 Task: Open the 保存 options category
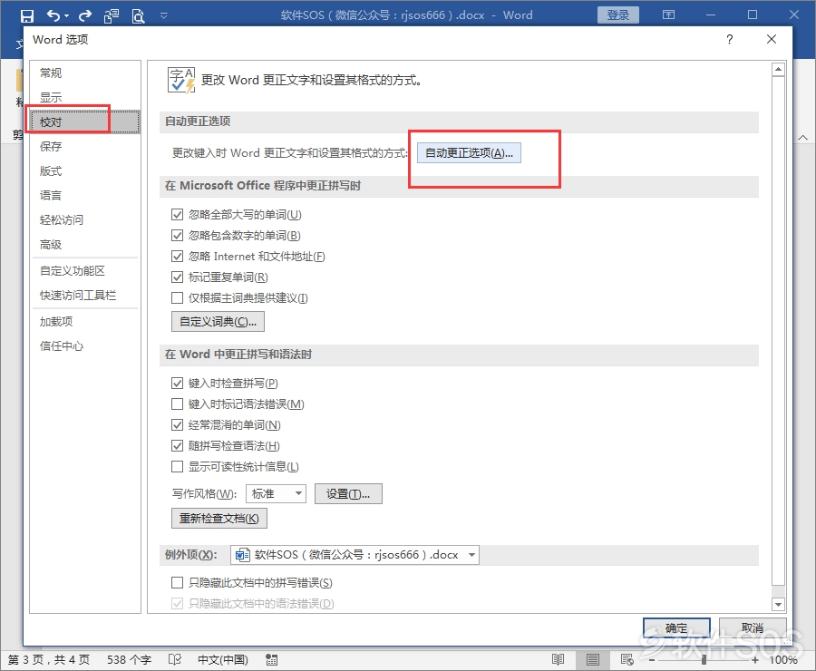[85, 146]
